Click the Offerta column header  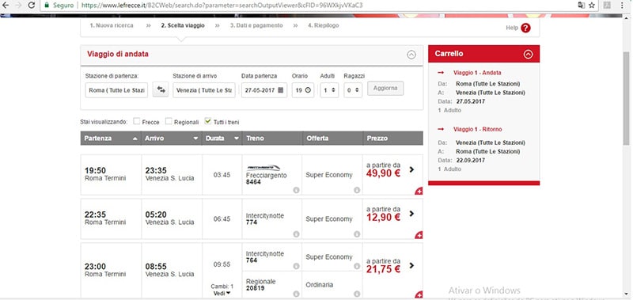point(333,138)
